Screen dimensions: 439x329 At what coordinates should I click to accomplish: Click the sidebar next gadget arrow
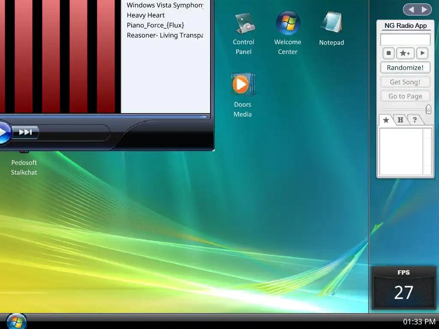(x=424, y=9)
